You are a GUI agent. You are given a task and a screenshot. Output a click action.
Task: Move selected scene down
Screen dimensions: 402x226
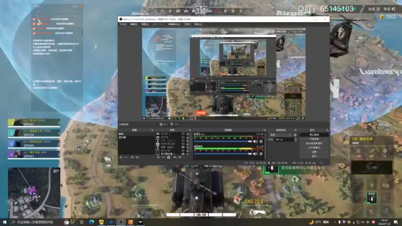point(137,157)
